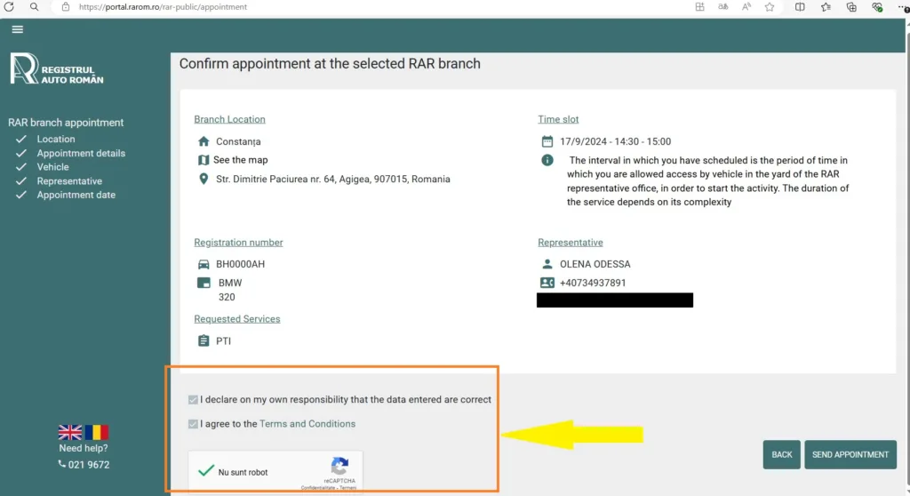Switch language using the Romanian flag
This screenshot has height=496, width=910.
point(96,433)
